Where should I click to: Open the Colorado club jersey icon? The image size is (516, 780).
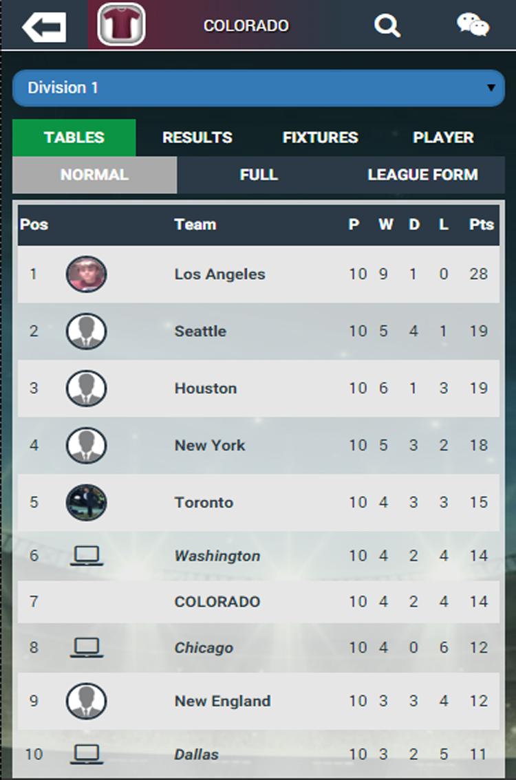(120, 25)
